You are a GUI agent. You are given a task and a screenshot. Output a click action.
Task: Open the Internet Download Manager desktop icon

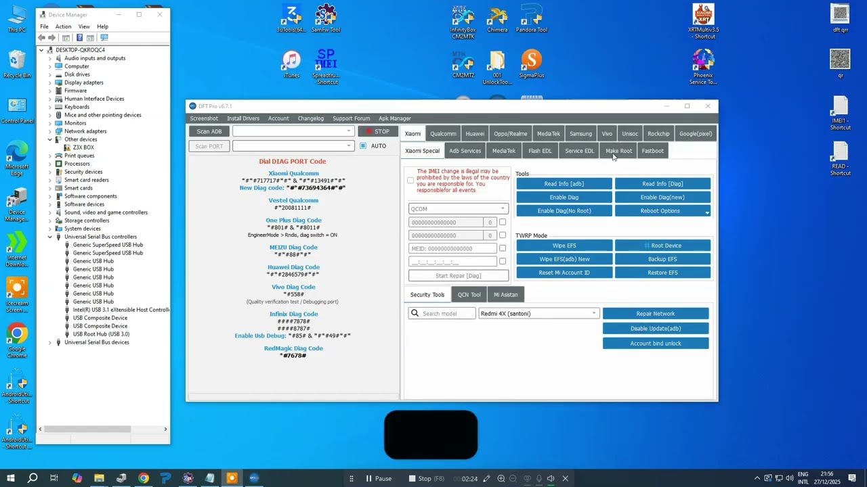17,250
